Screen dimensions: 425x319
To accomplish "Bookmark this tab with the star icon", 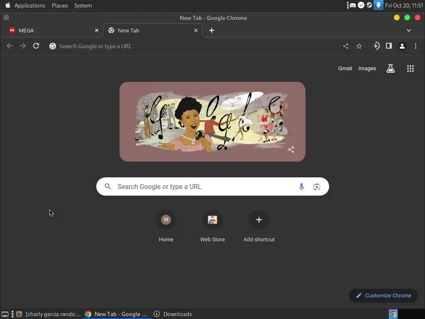I will pyautogui.click(x=359, y=46).
